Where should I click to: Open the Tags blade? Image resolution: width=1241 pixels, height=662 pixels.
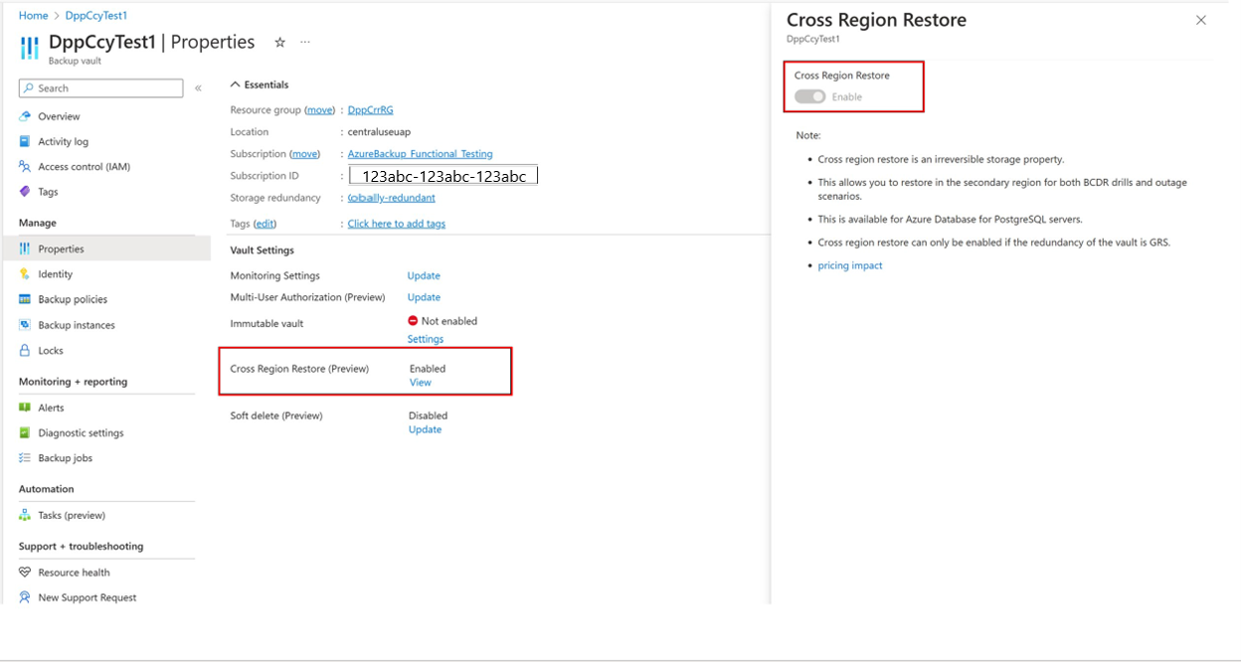tap(46, 191)
